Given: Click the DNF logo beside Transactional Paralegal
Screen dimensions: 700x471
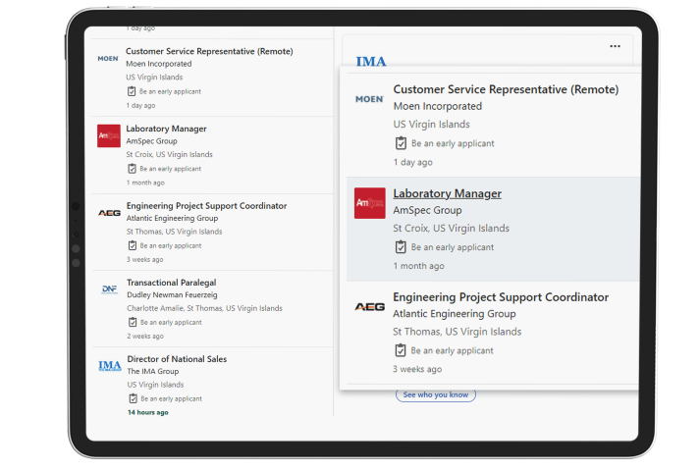Looking at the screenshot, I should point(110,289).
